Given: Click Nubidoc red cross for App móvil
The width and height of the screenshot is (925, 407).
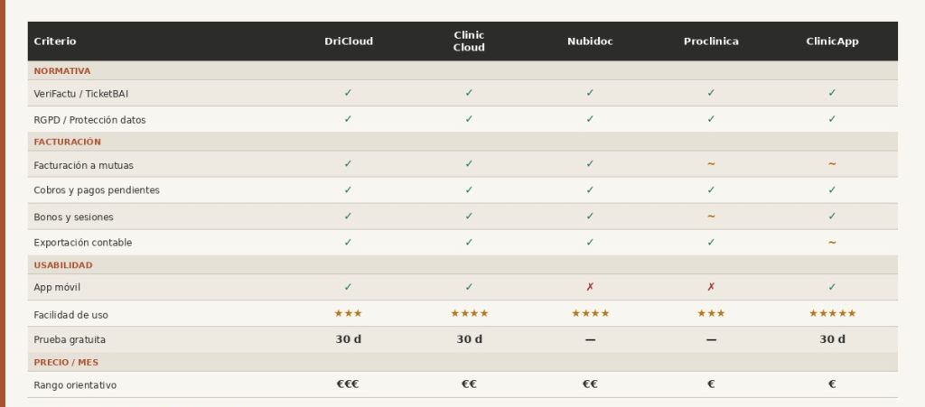Looking at the screenshot, I should pyautogui.click(x=590, y=287).
